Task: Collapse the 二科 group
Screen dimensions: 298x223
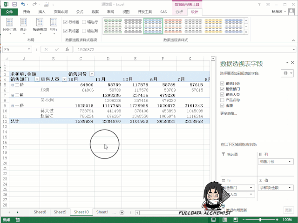Action: click(x=13, y=85)
